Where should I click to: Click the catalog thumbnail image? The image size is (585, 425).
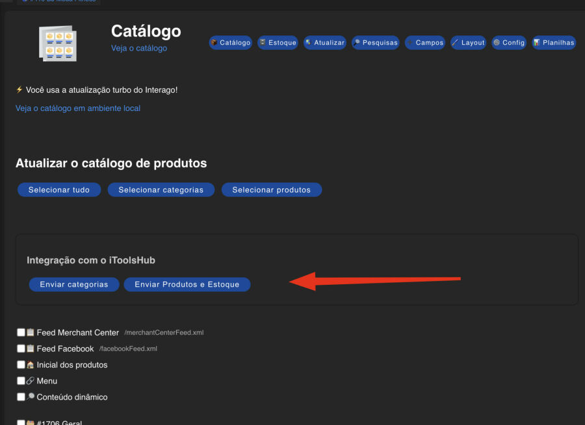coord(57,43)
